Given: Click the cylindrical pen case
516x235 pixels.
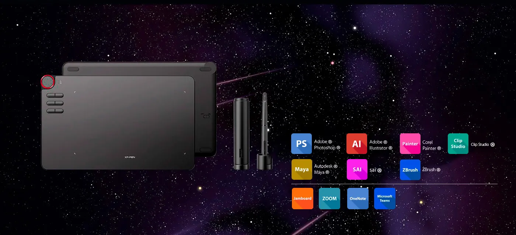Looking at the screenshot, I should (x=241, y=134).
